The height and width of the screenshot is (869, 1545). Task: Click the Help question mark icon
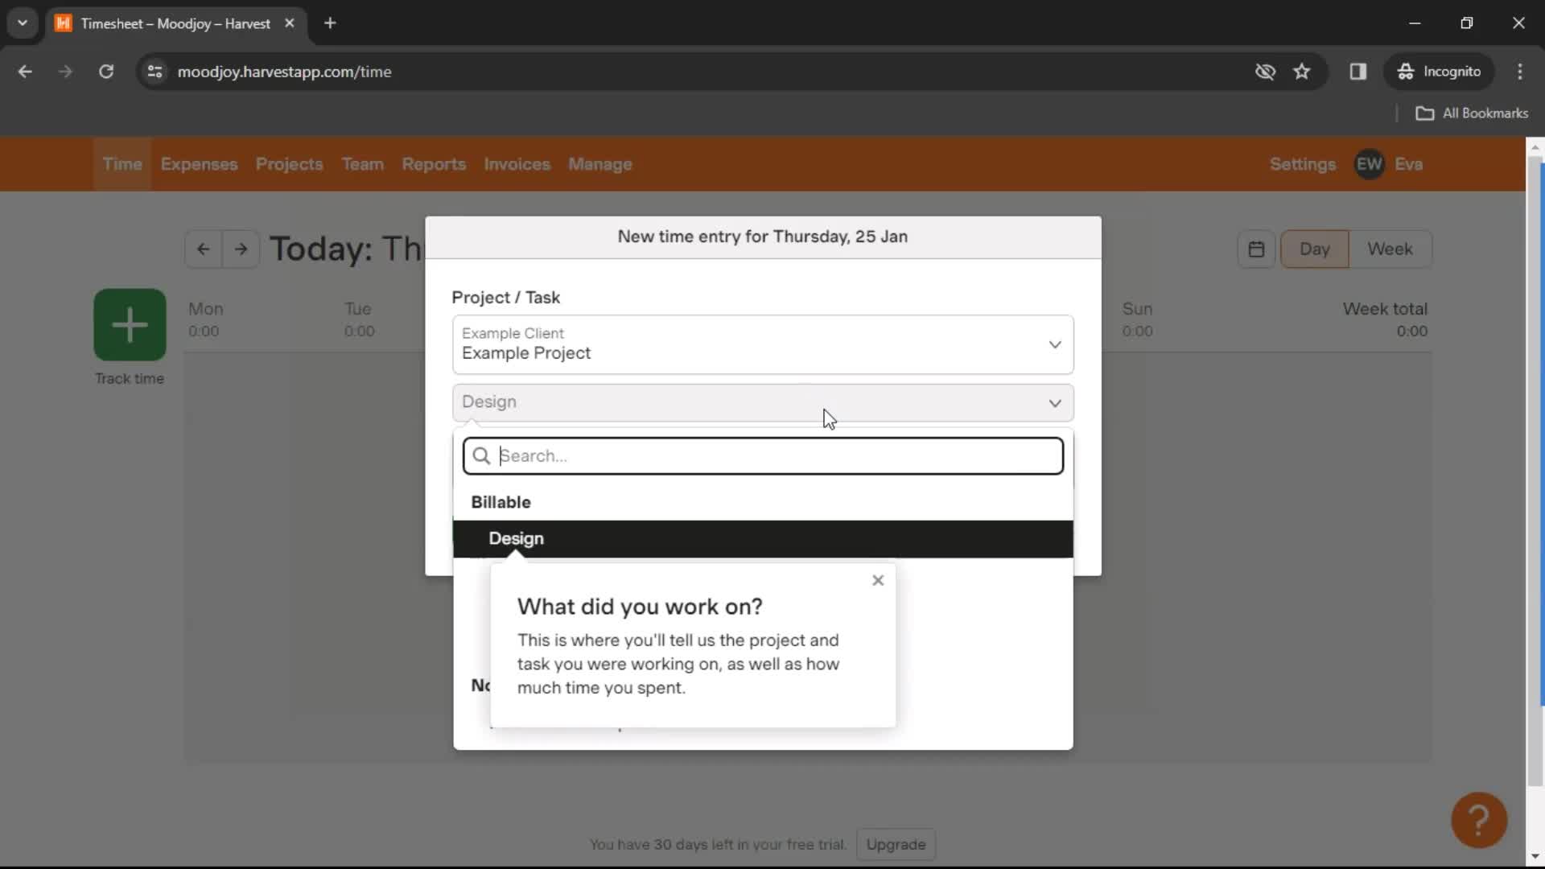click(1481, 819)
